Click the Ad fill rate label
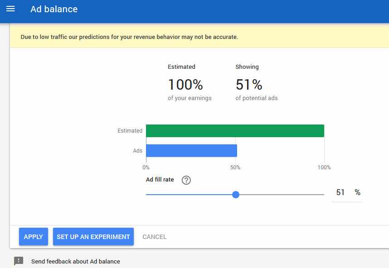 click(159, 179)
